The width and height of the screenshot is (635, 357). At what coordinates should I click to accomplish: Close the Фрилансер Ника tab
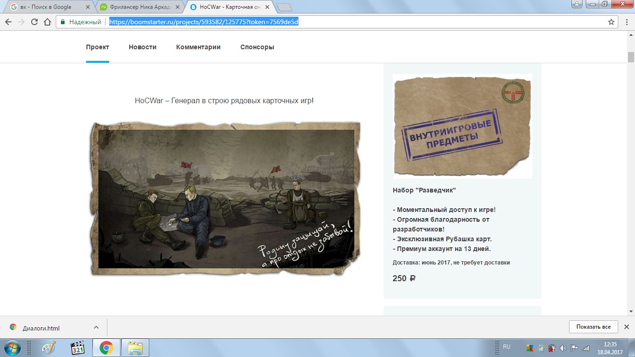(177, 7)
